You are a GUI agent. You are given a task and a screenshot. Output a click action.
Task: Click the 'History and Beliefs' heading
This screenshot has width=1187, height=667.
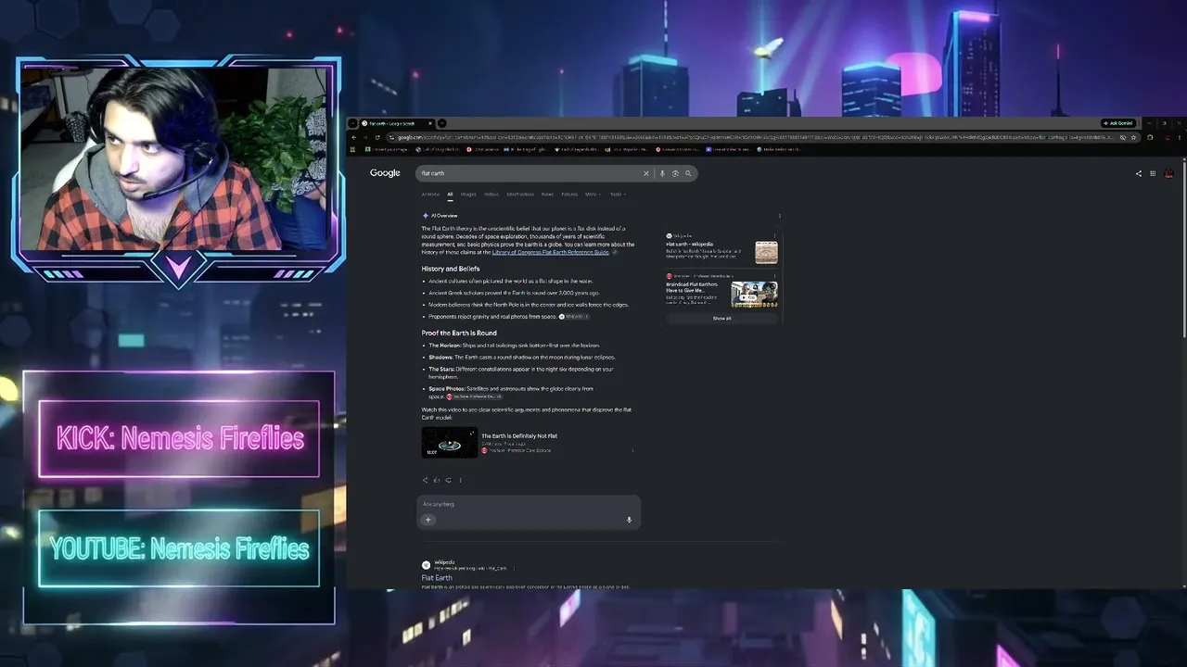451,269
